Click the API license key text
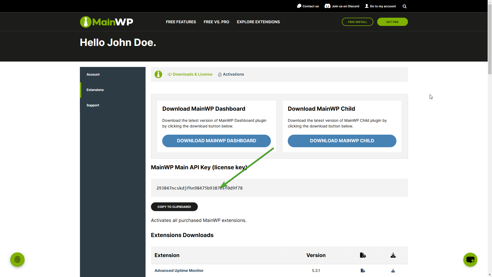Image resolution: width=492 pixels, height=277 pixels. point(199,188)
